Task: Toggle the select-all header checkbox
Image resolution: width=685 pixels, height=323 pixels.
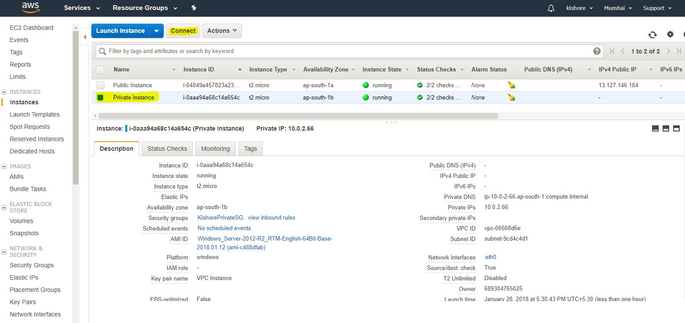Action: (x=100, y=70)
